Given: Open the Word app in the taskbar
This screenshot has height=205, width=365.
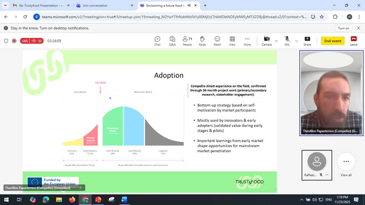Looking at the screenshot, I should click(x=124, y=200).
